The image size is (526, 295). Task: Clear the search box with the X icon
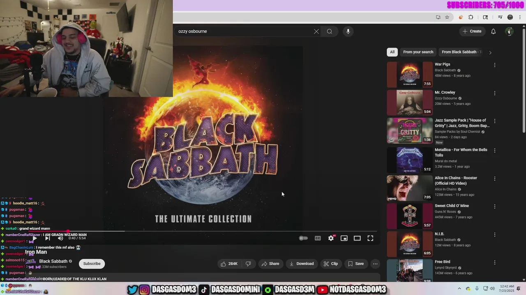tap(316, 32)
